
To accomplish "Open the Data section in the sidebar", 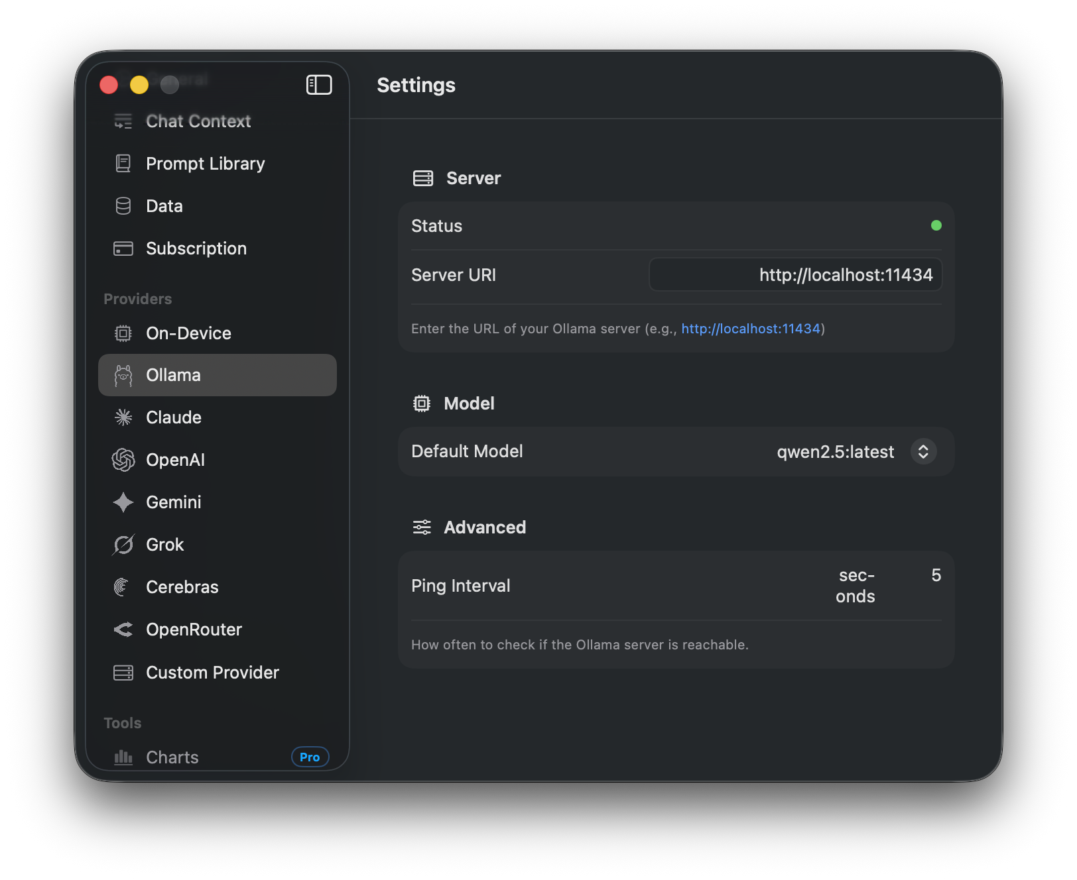I will (x=163, y=205).
